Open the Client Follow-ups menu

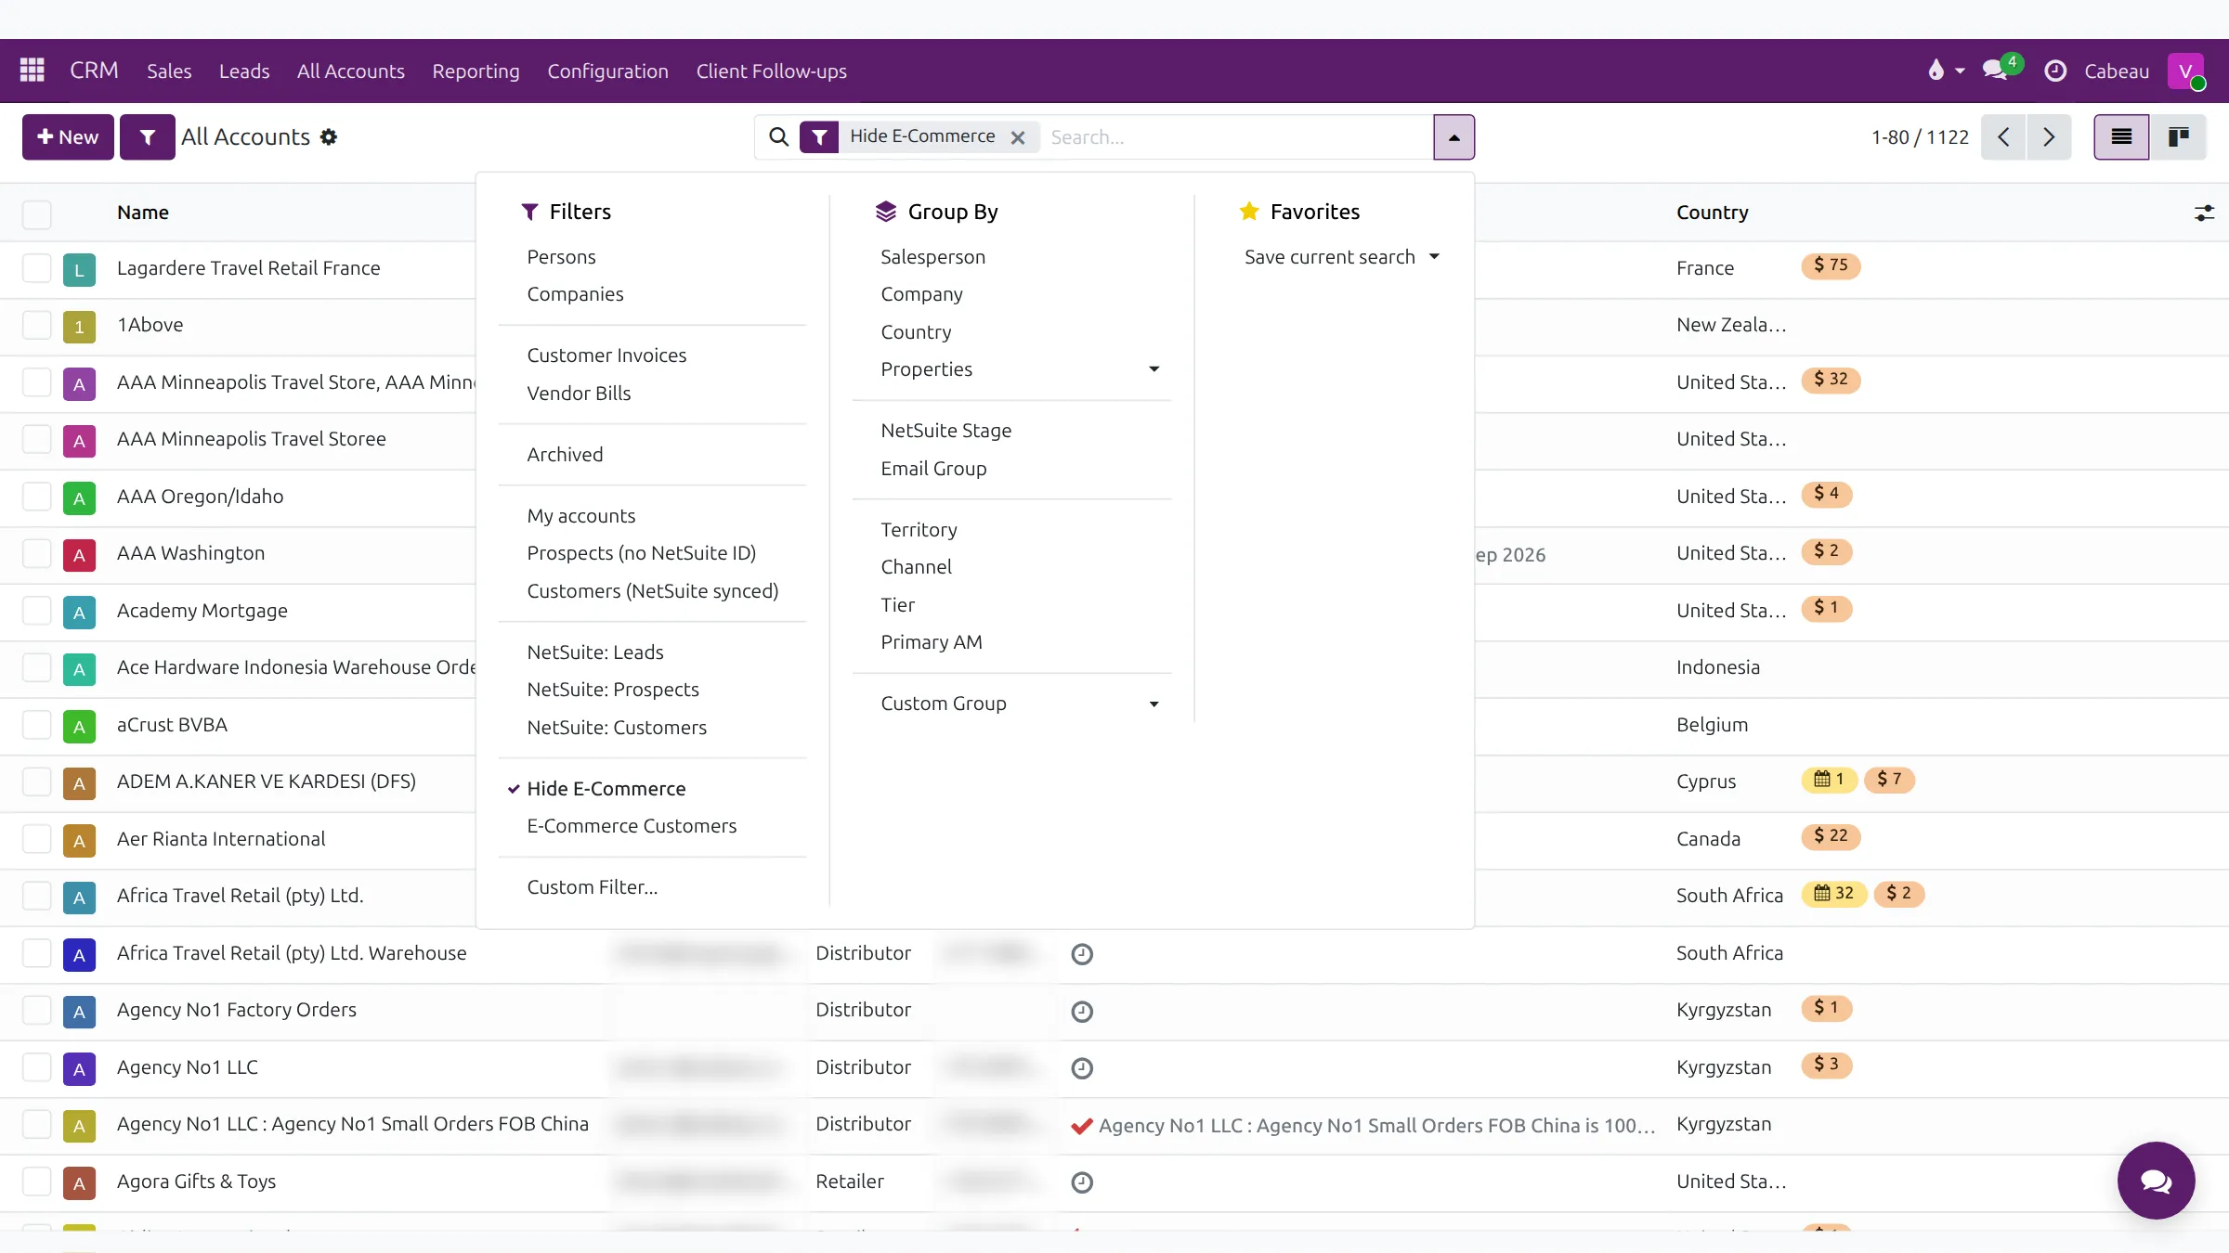[771, 71]
